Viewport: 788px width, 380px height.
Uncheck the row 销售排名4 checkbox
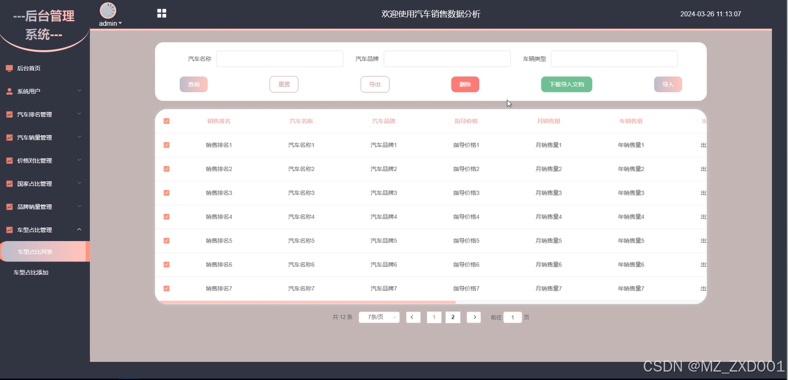(x=167, y=216)
